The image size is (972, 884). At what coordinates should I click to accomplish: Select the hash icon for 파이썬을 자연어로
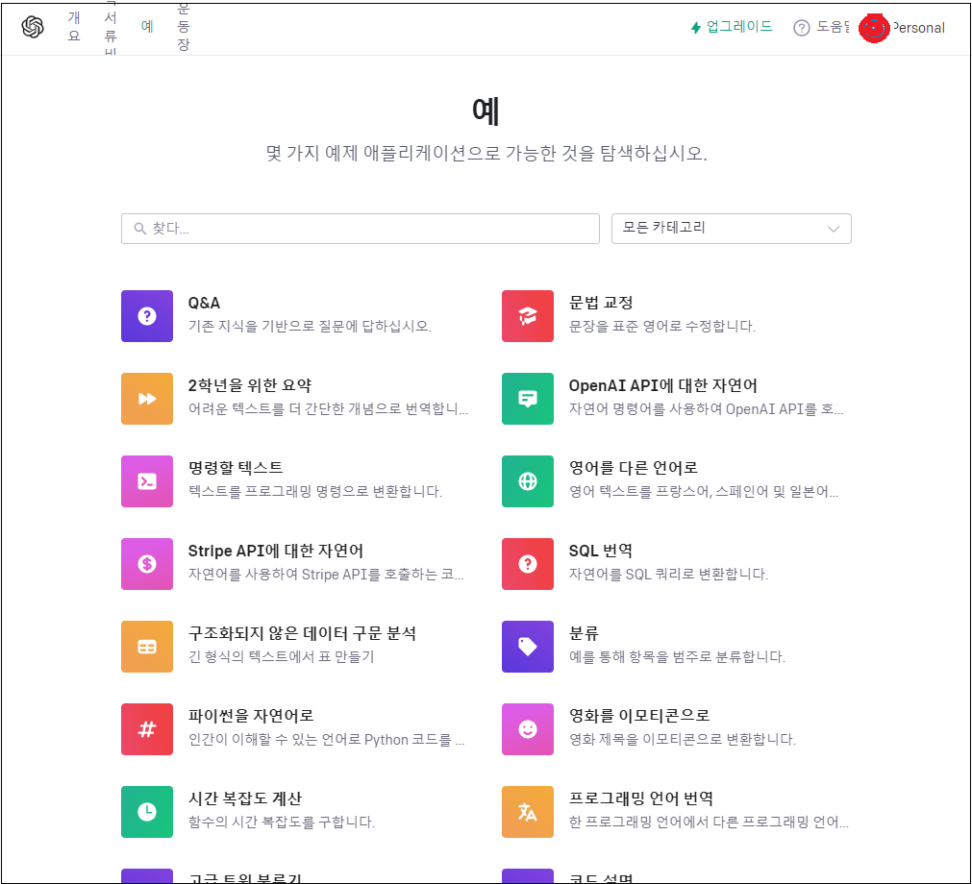click(146, 728)
